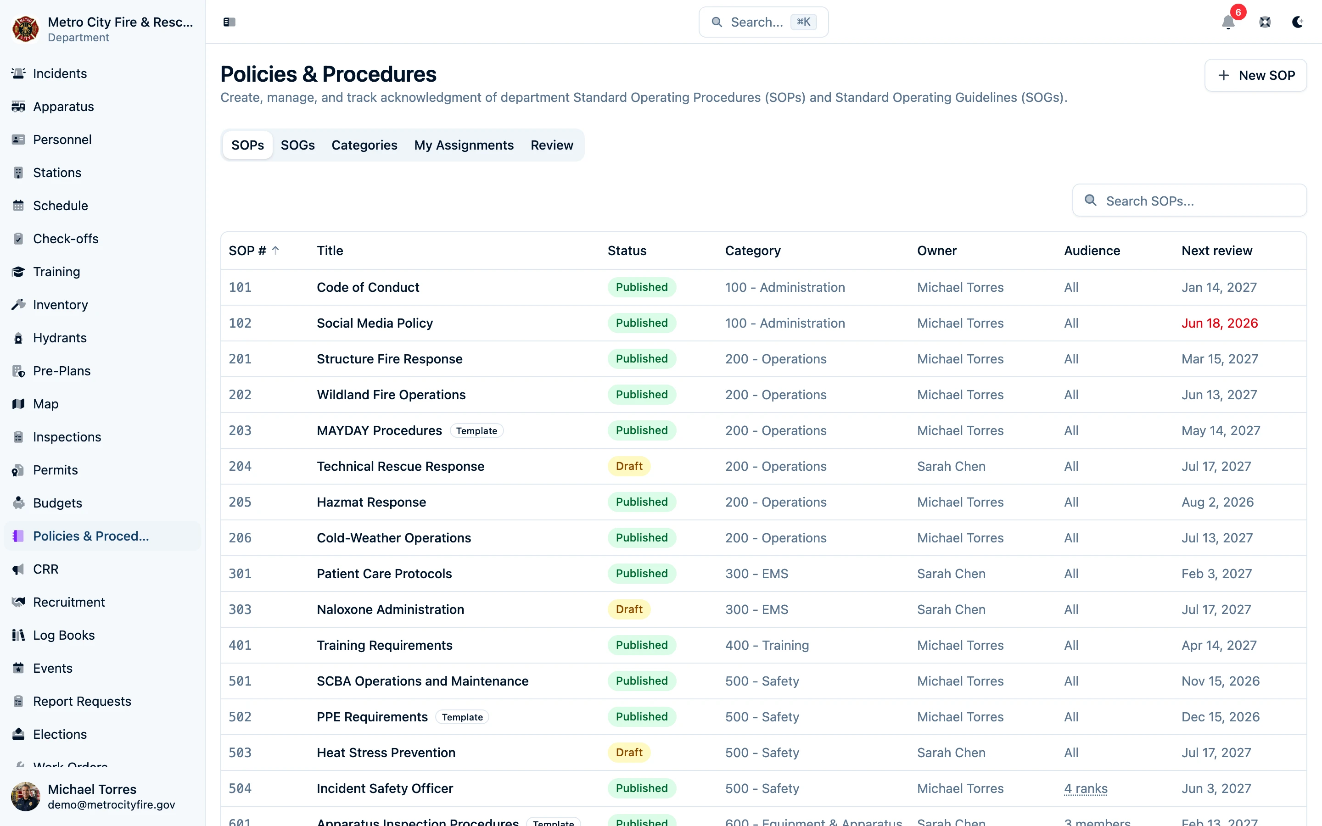Screen dimensions: 1322x826
Task: Open Wildland Fire Operations row title
Action: click(x=391, y=395)
